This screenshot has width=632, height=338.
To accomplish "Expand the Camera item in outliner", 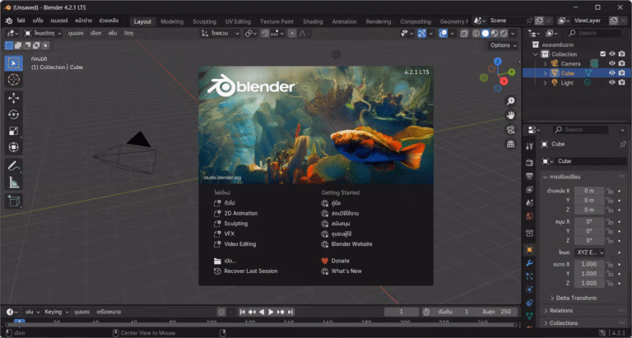I will pyautogui.click(x=546, y=63).
